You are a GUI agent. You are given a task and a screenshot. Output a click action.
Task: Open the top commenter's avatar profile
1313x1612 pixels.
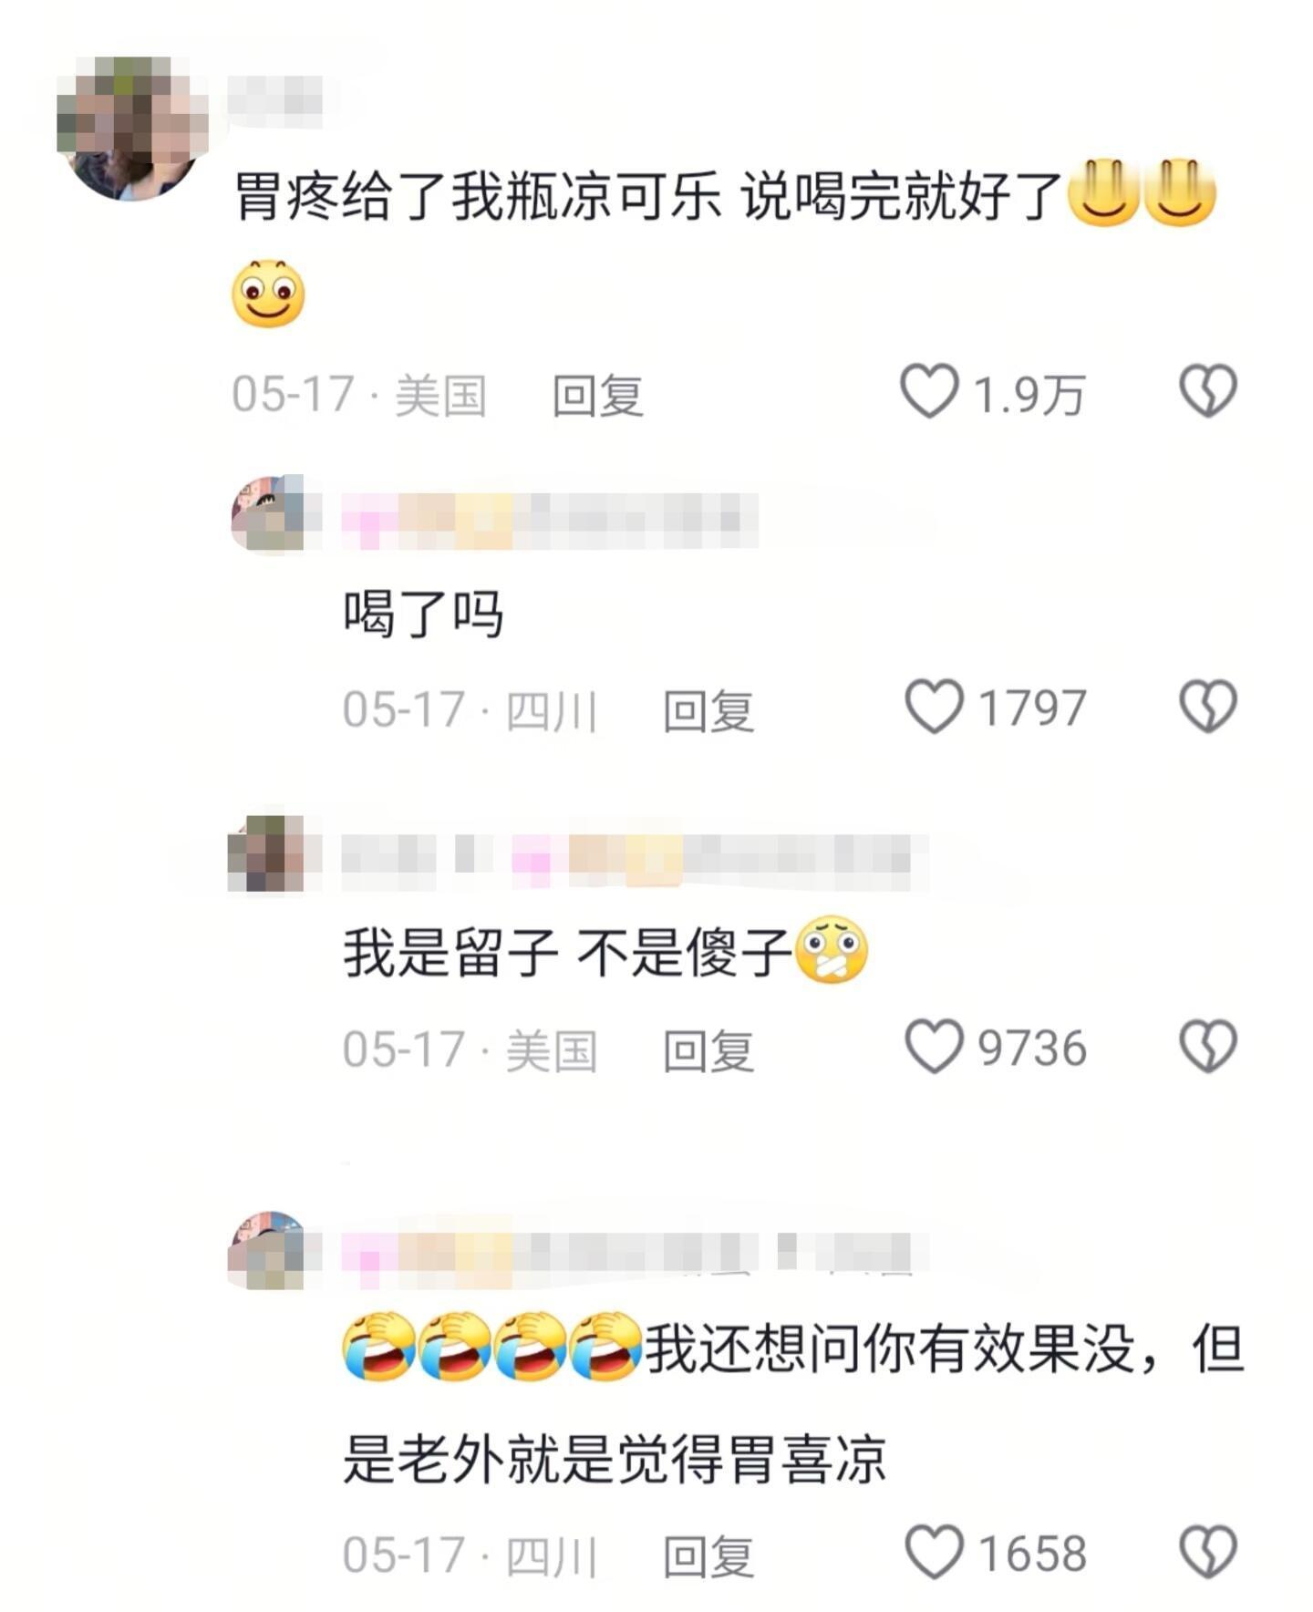tap(131, 128)
